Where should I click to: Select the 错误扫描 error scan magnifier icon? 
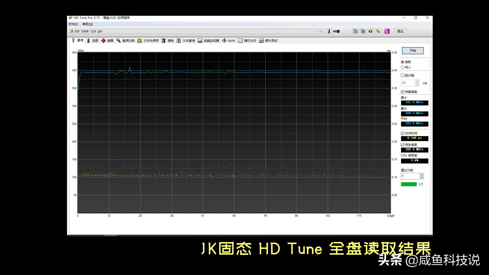tap(118, 40)
